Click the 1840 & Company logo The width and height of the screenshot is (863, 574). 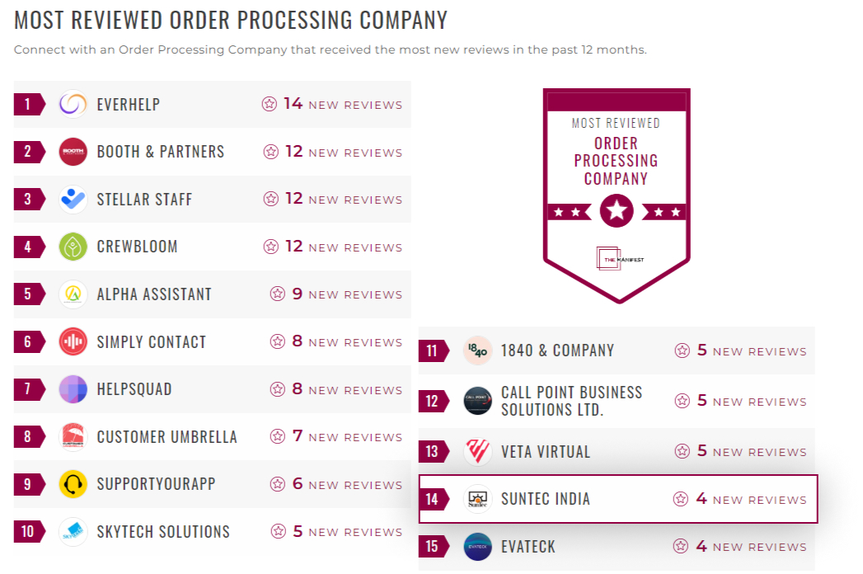pyautogui.click(x=477, y=351)
